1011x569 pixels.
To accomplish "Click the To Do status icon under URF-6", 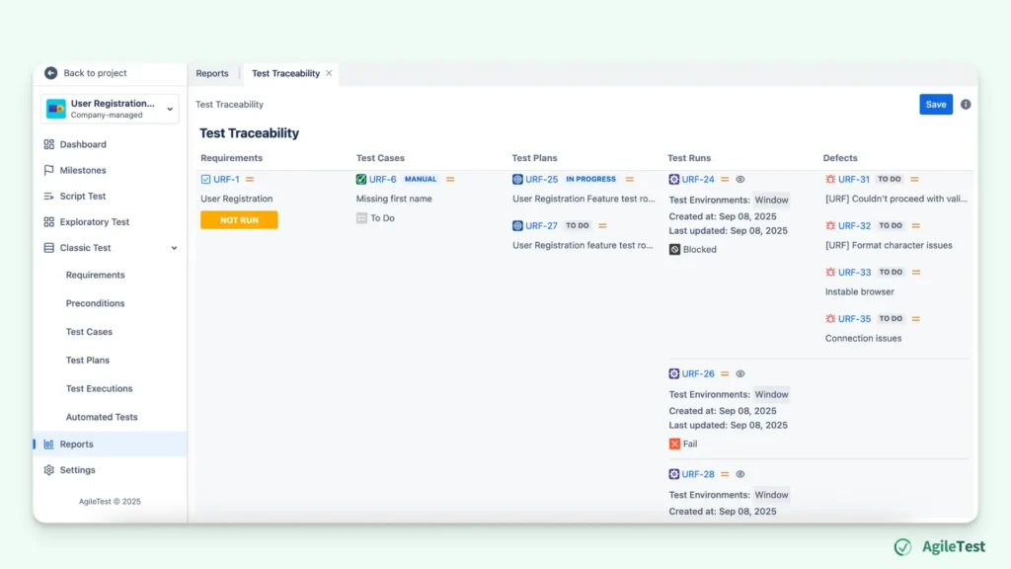I will 361,218.
